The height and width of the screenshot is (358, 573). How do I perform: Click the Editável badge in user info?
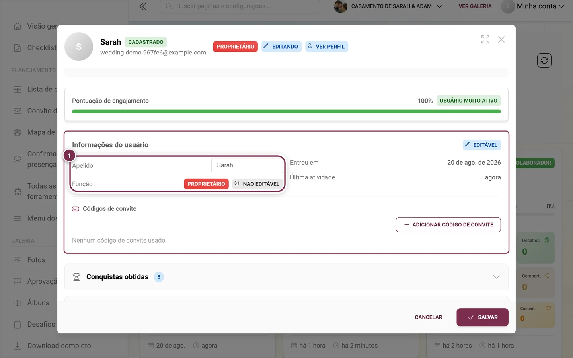tap(482, 145)
